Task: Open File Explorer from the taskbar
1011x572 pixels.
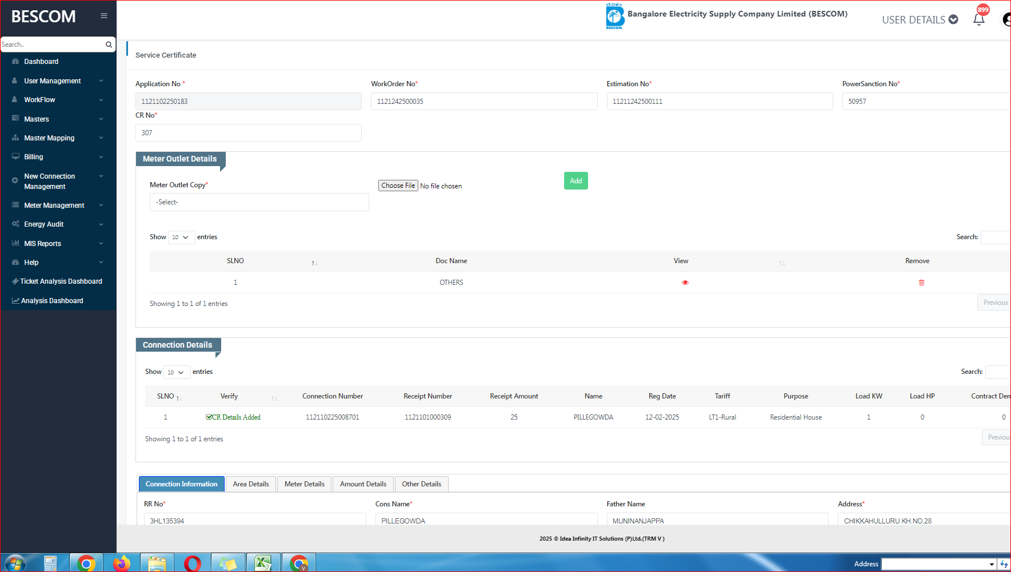Action: (157, 563)
